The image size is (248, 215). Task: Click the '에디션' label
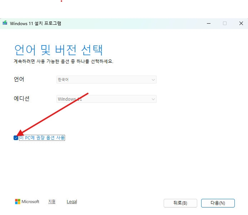(22, 99)
